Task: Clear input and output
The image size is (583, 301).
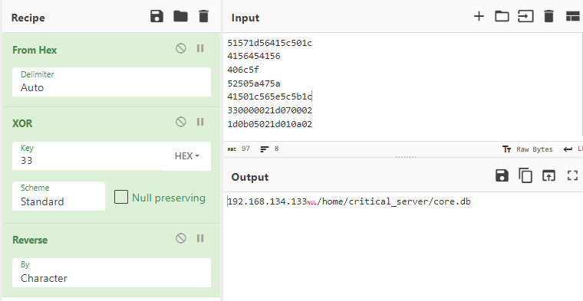Action: [548, 16]
